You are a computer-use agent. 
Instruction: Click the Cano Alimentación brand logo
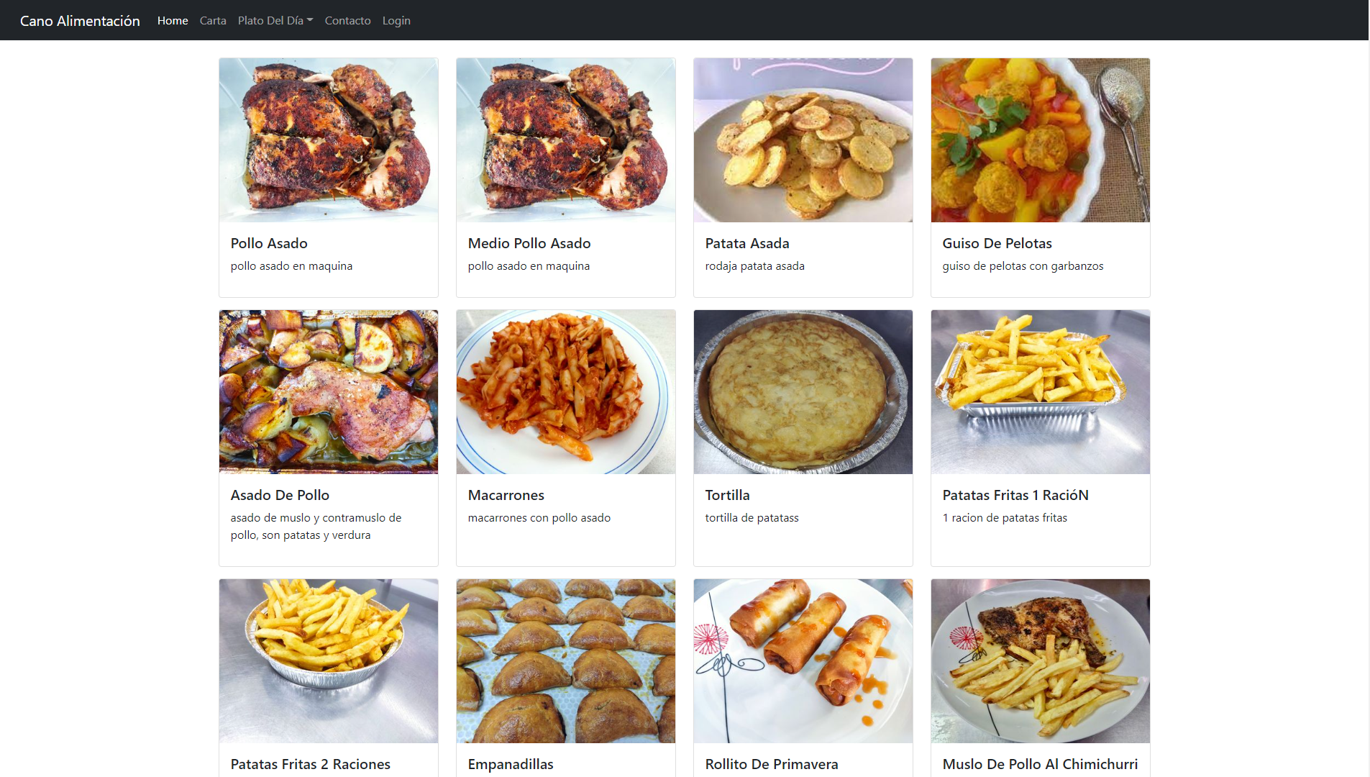click(x=80, y=21)
